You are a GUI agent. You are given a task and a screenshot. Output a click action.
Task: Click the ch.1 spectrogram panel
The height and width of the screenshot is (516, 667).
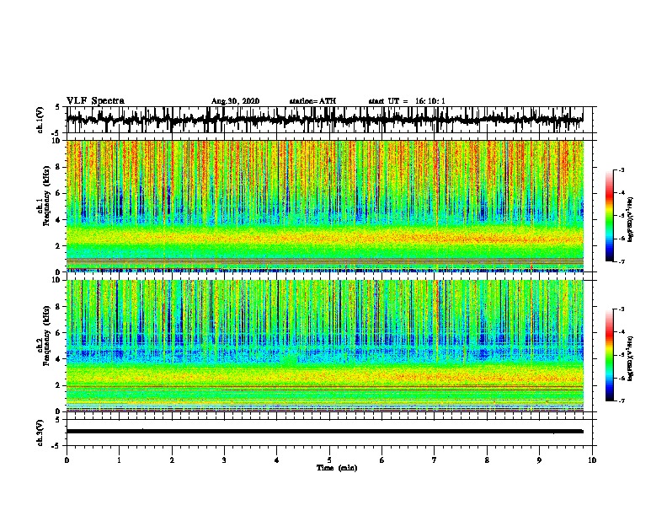325,206
